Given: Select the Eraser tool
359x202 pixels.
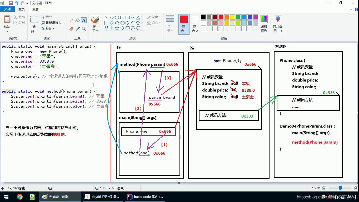Looking at the screenshot, I should click(71, 28).
